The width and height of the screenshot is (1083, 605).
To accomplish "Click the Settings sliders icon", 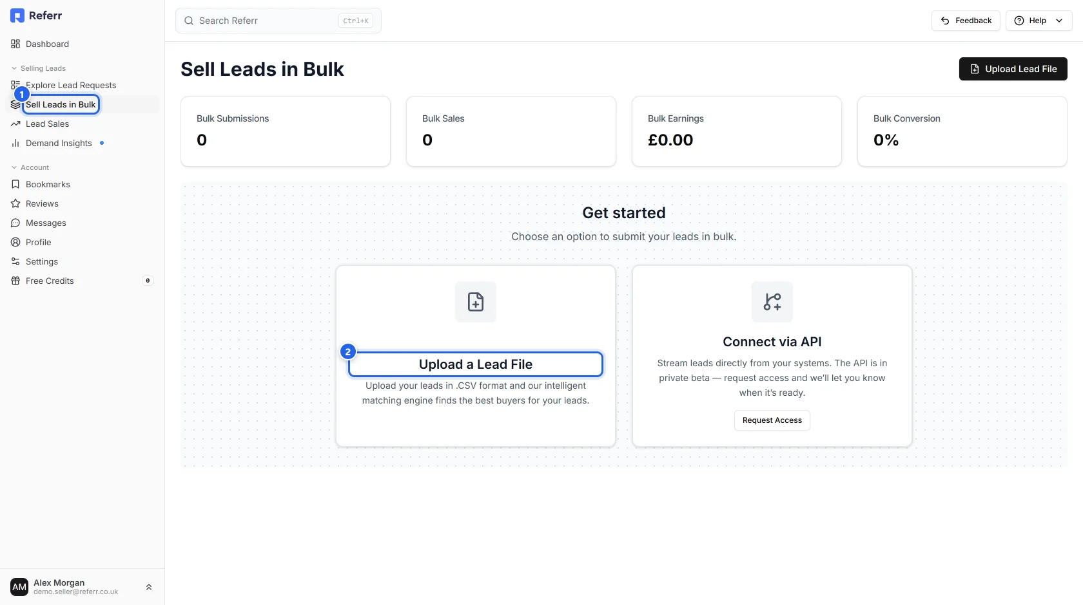I will 15,261.
